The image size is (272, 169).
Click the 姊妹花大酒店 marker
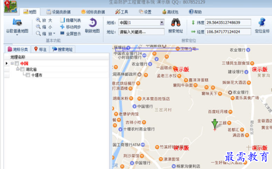tap(249, 83)
